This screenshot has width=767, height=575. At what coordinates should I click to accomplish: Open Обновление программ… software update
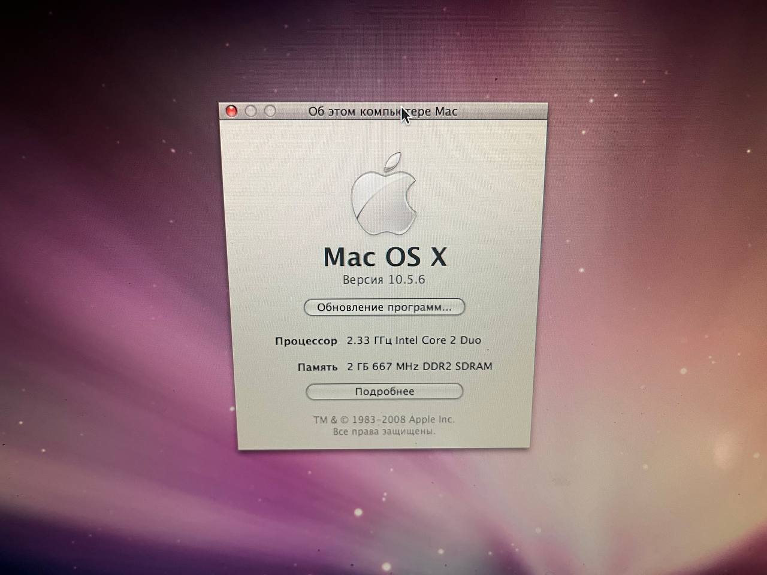pyautogui.click(x=384, y=307)
